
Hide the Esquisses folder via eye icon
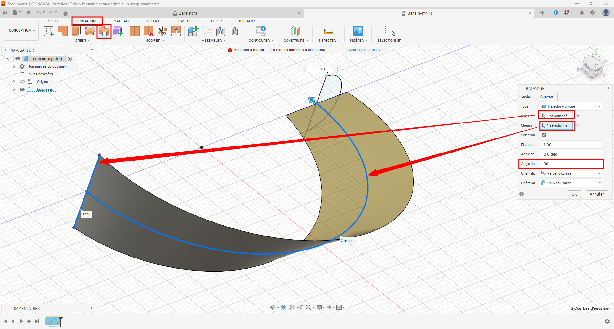tap(22, 89)
